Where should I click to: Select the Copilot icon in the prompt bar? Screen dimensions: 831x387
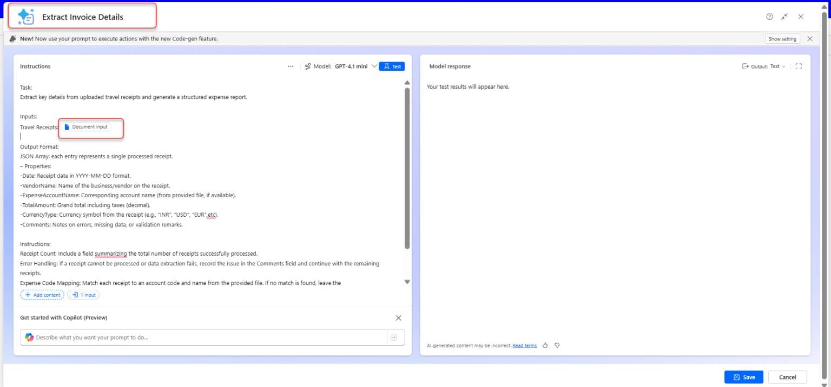29,337
